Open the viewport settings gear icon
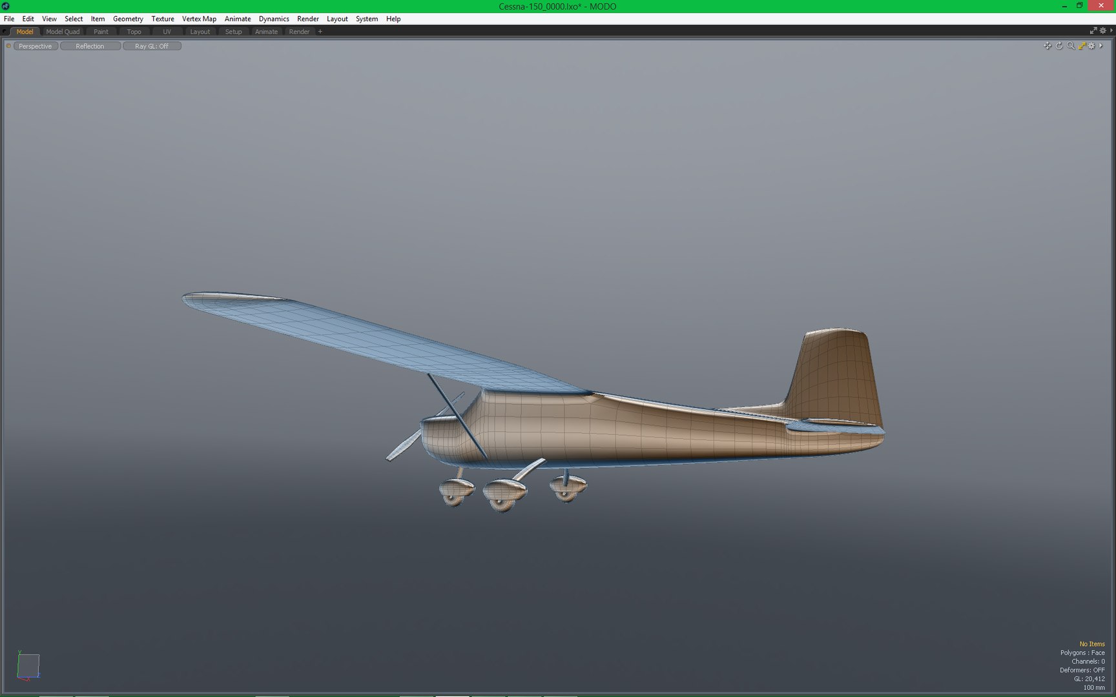 (1091, 46)
